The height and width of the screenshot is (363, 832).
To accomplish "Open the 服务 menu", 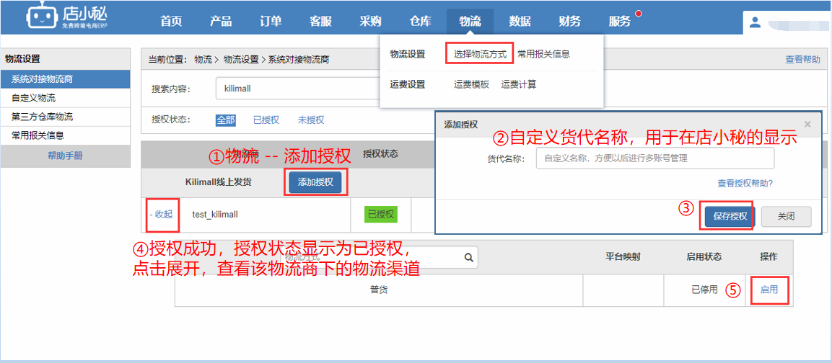I will click(x=619, y=21).
